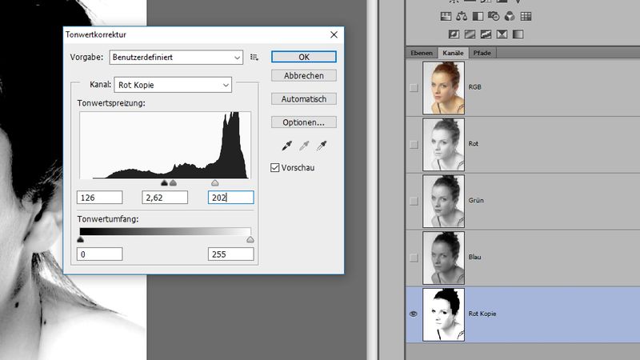The height and width of the screenshot is (360, 640).
Task: Pick the white point eyedropper
Action: 322,146
